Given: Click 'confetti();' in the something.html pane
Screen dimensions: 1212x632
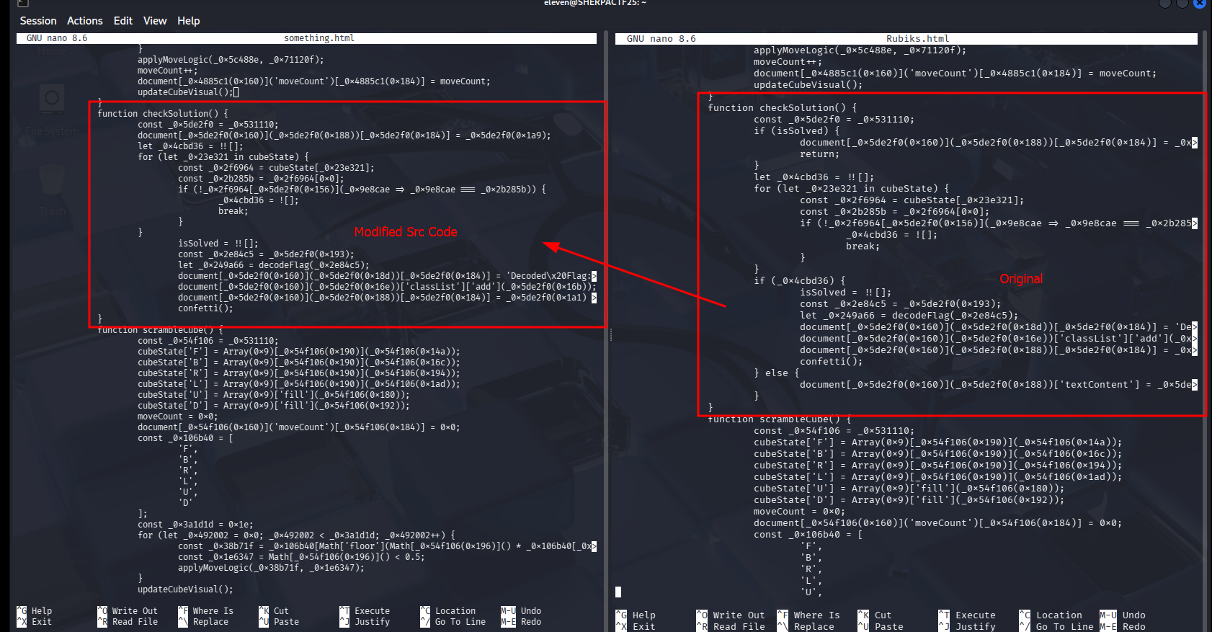Looking at the screenshot, I should (x=206, y=308).
